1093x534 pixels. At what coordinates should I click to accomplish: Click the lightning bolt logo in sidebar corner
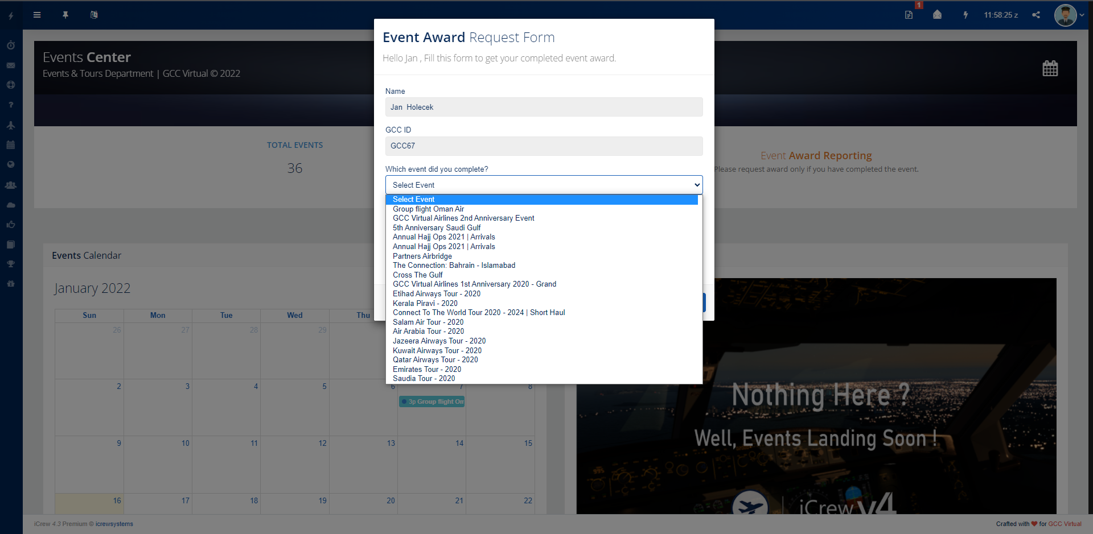pos(11,16)
